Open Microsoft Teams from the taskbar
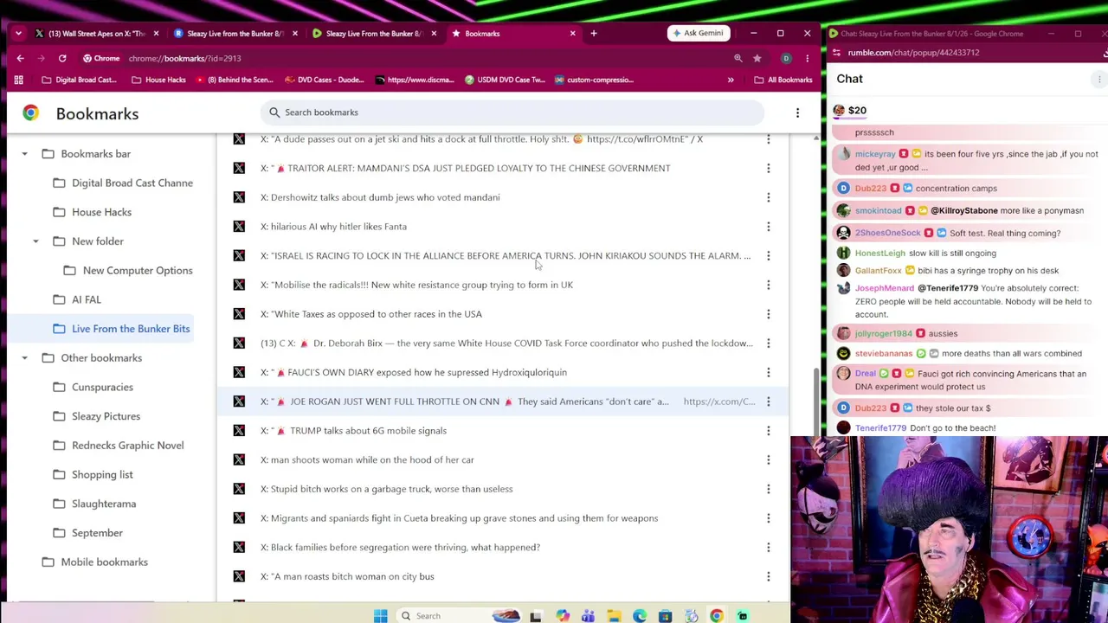 point(588,615)
